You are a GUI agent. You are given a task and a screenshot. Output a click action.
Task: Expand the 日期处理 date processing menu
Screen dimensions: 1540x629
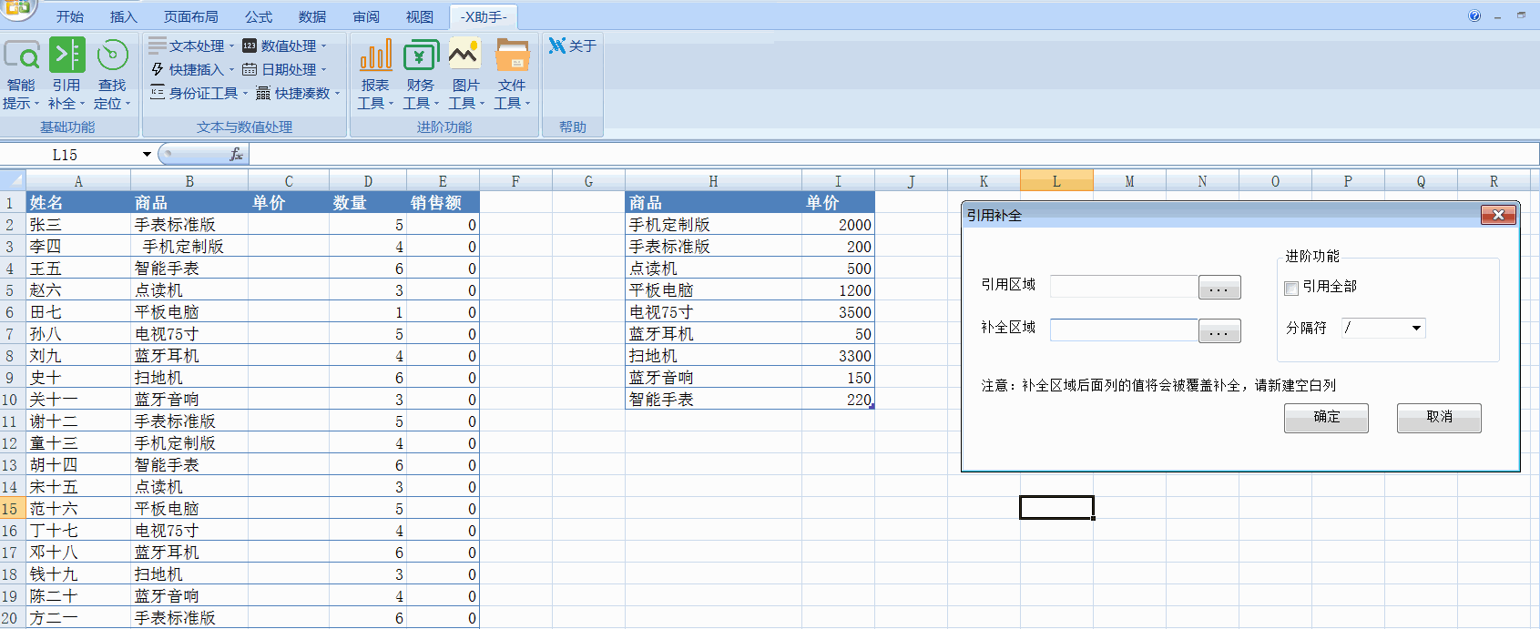pos(284,69)
